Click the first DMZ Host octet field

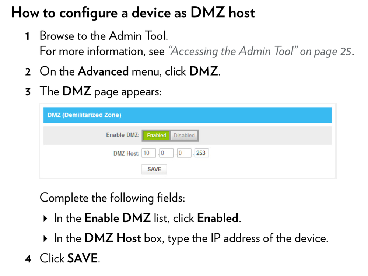(148, 153)
